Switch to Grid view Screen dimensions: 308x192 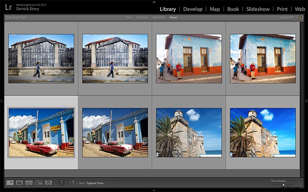coord(10,183)
